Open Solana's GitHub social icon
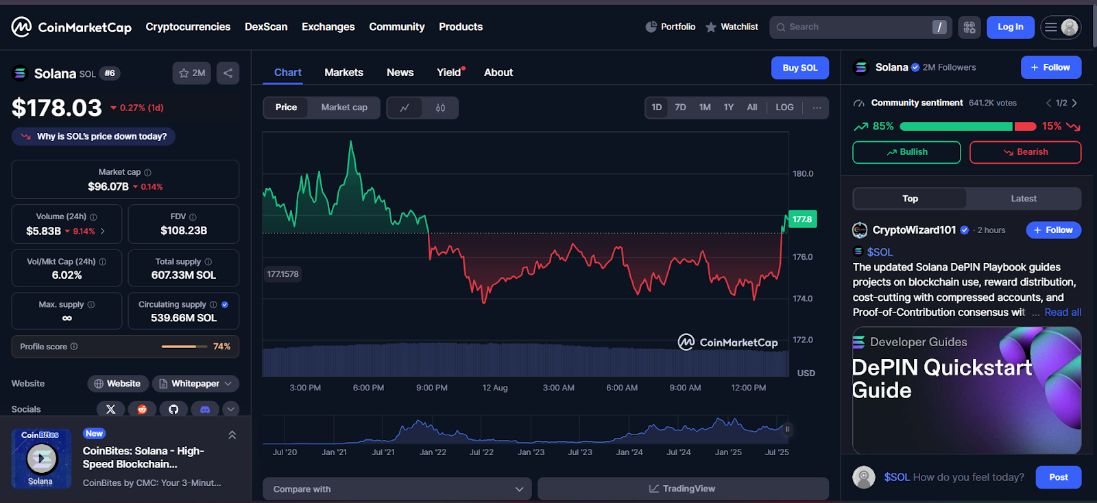1097x503 pixels. pyautogui.click(x=173, y=409)
